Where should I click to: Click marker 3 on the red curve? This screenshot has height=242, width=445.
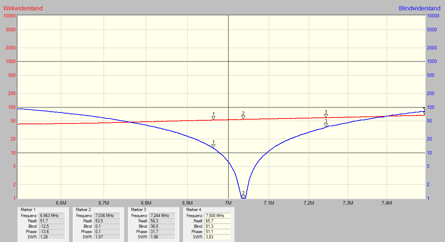326,116
